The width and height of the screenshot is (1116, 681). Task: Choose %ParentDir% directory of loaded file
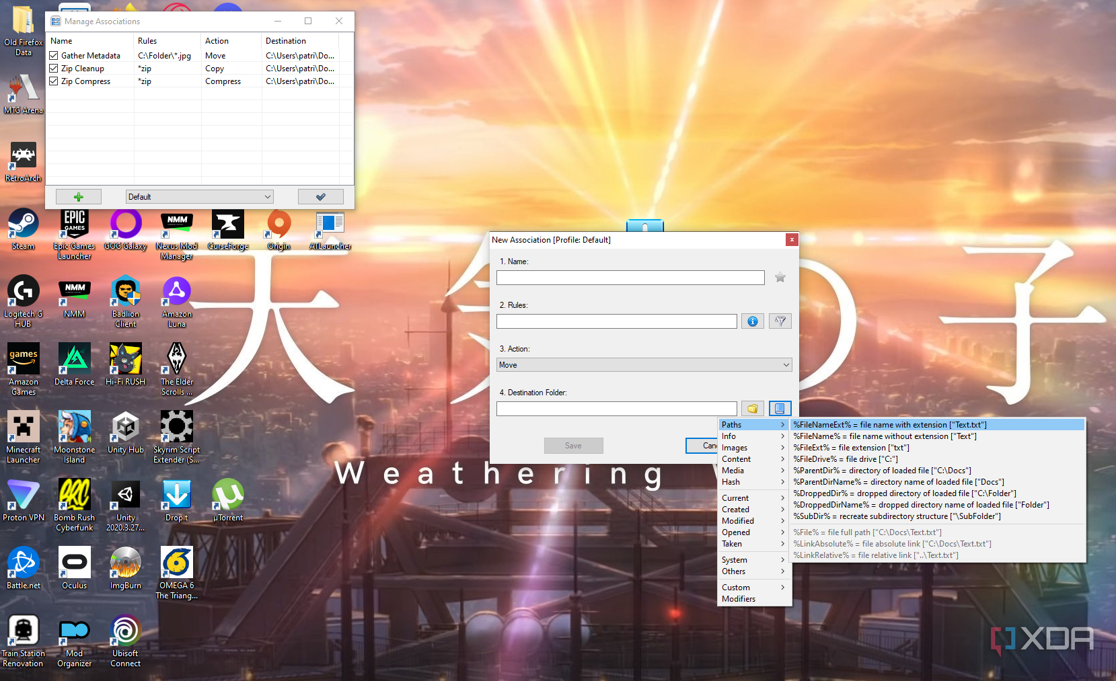point(938,471)
